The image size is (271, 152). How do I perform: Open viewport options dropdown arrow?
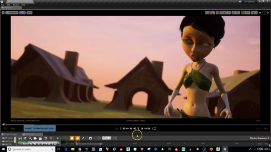click(x=3, y=13)
